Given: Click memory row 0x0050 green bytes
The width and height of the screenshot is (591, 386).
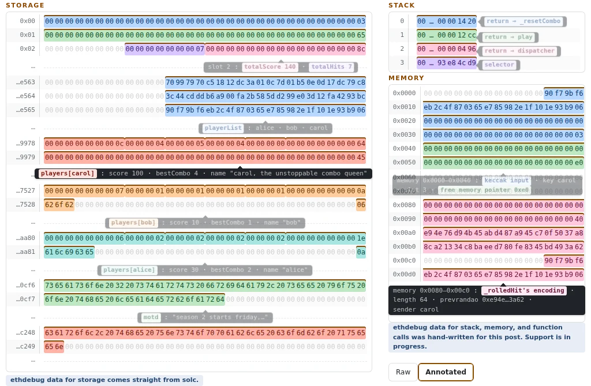Looking at the screenshot, I should [x=503, y=163].
